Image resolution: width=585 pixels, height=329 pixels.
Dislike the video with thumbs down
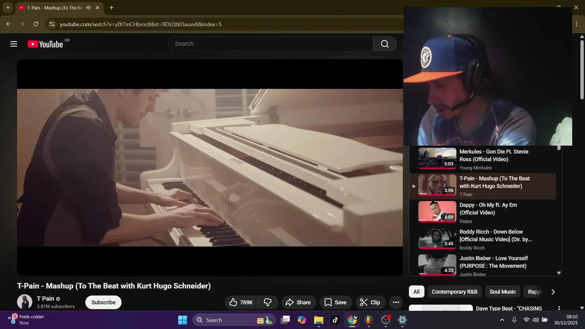[268, 302]
